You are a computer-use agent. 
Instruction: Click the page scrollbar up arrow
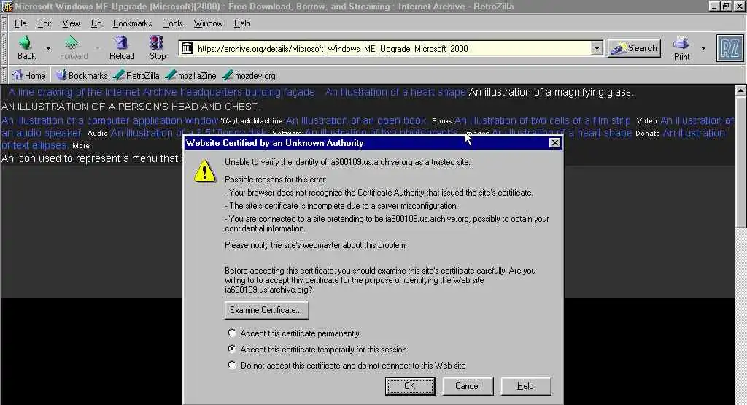[x=740, y=90]
